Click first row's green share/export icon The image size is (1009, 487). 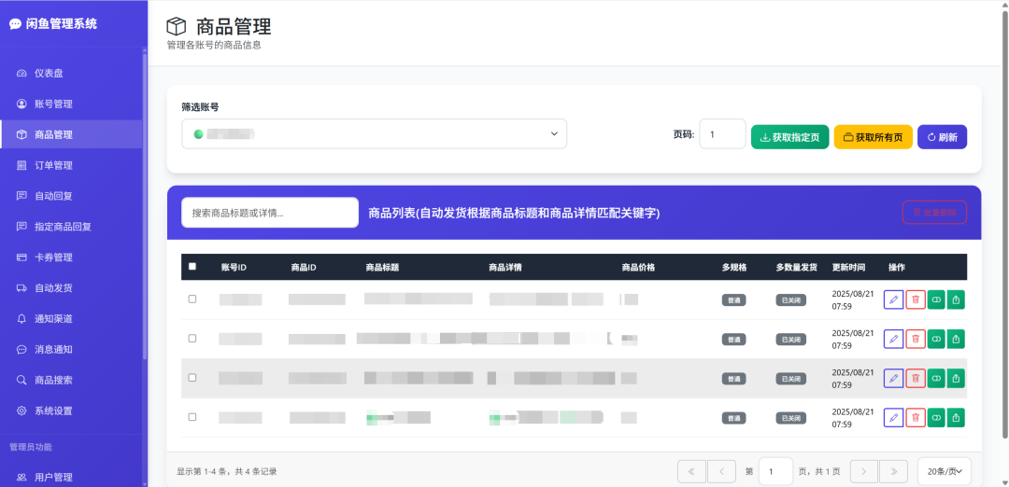coord(957,299)
